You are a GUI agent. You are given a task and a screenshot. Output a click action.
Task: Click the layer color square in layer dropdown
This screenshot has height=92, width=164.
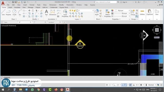(x=77, y=10)
